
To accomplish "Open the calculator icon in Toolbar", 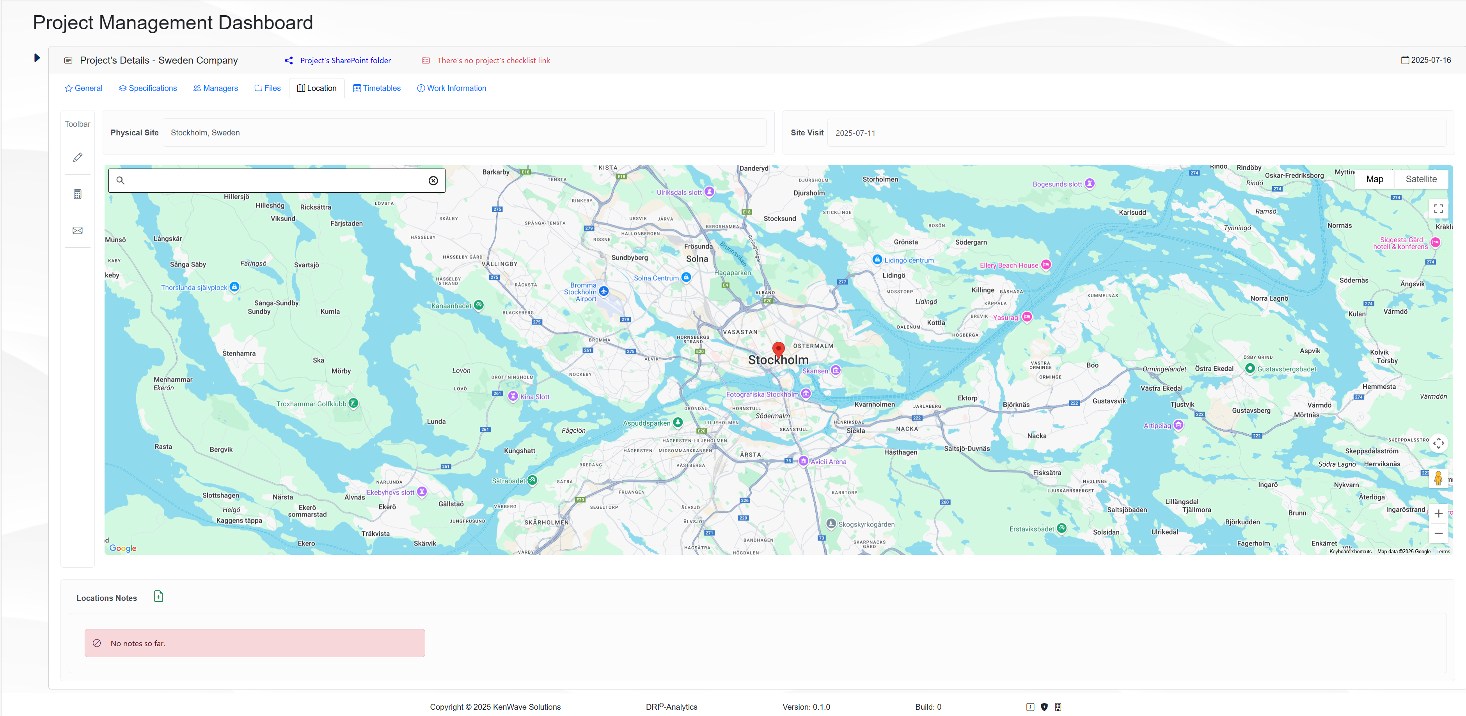I will tap(77, 194).
